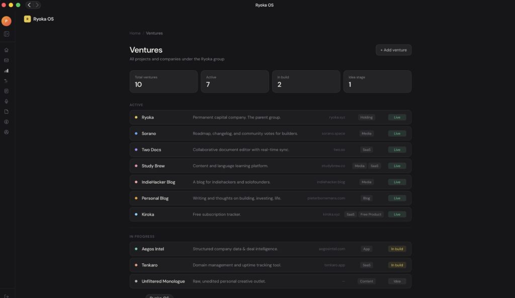
Task: Click the Live badge on Ryoka row
Action: [x=397, y=117]
